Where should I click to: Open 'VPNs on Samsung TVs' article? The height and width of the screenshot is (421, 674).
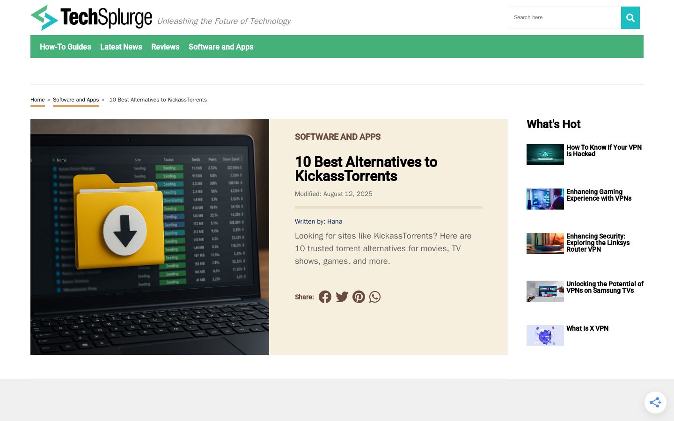605,287
